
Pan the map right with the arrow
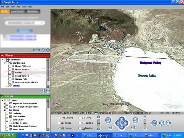(x=125, y=123)
